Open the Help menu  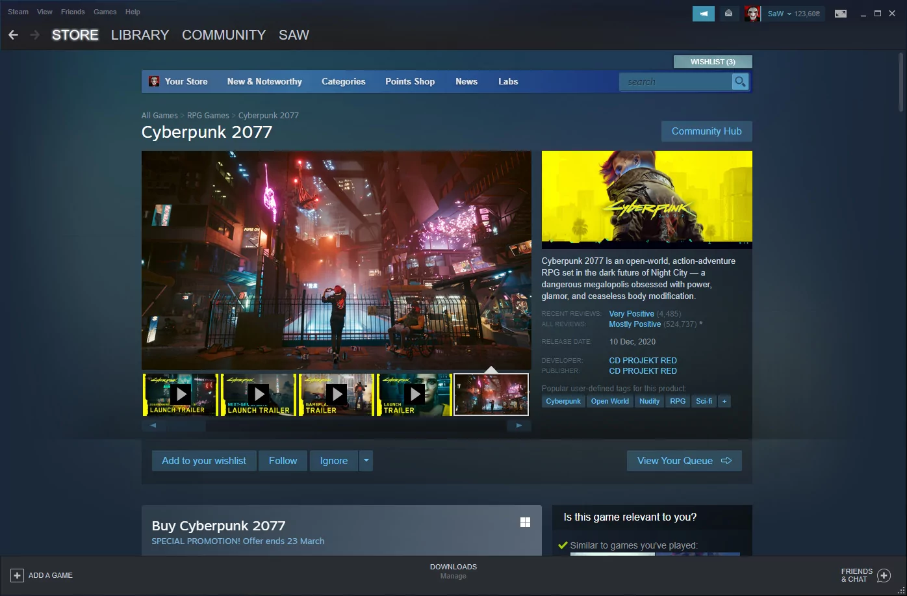(x=133, y=12)
